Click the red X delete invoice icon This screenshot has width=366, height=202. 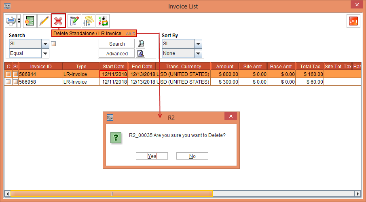coord(59,21)
